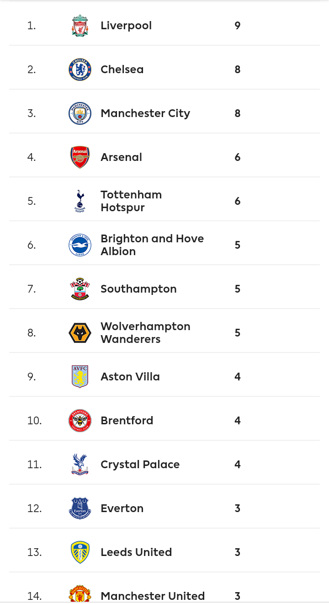The height and width of the screenshot is (604, 329).
Task: Click the Everton club badge
Action: (80, 508)
